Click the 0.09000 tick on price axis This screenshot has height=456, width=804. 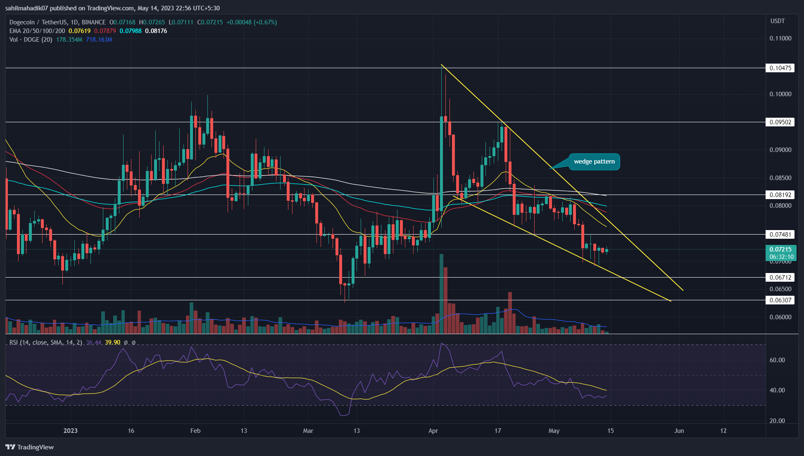tap(780, 150)
